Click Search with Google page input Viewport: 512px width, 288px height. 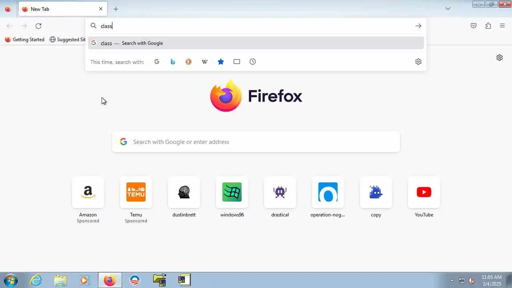(256, 142)
